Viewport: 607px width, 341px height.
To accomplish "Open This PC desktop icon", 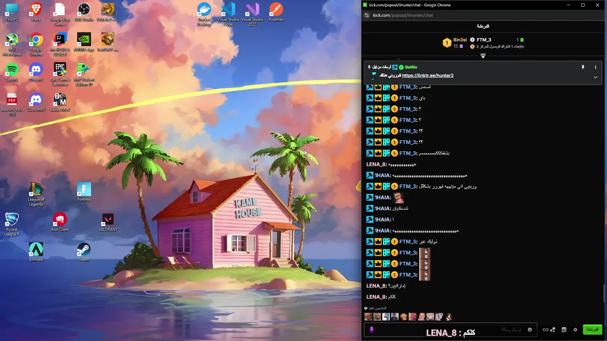I will (x=12, y=13).
